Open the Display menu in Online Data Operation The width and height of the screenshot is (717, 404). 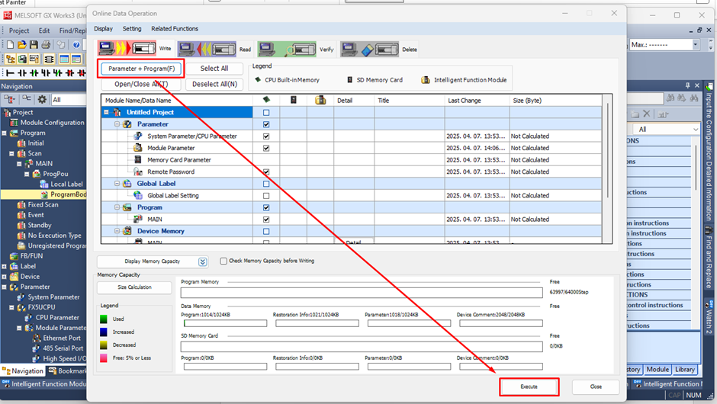click(x=103, y=29)
